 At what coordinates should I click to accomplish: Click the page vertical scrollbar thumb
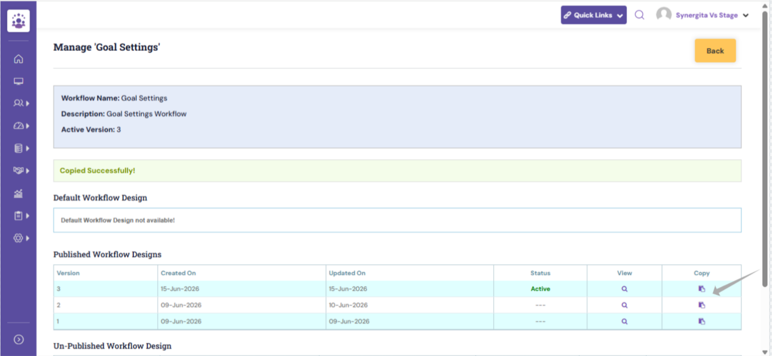click(x=765, y=148)
